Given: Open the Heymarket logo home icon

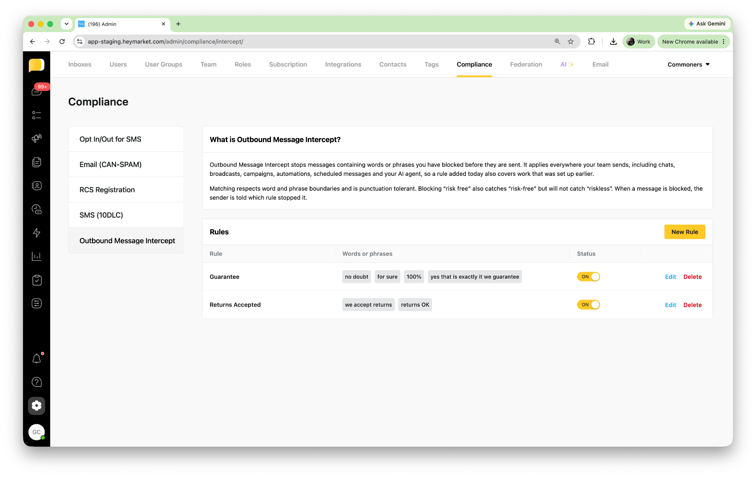Looking at the screenshot, I should (37, 65).
